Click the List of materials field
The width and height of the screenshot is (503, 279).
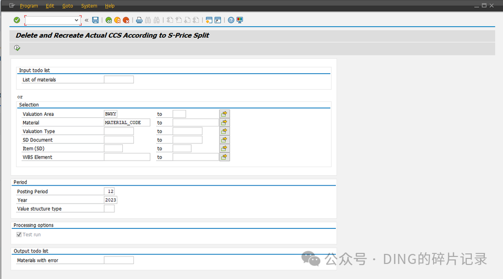[x=119, y=80]
